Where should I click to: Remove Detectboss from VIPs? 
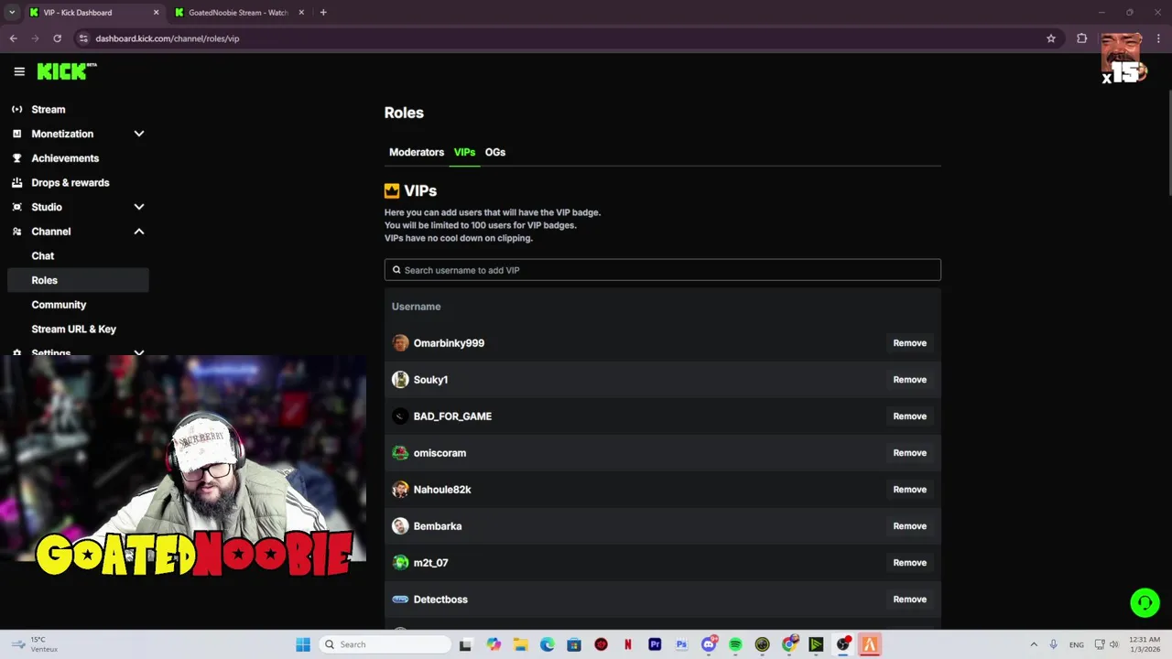(x=909, y=600)
